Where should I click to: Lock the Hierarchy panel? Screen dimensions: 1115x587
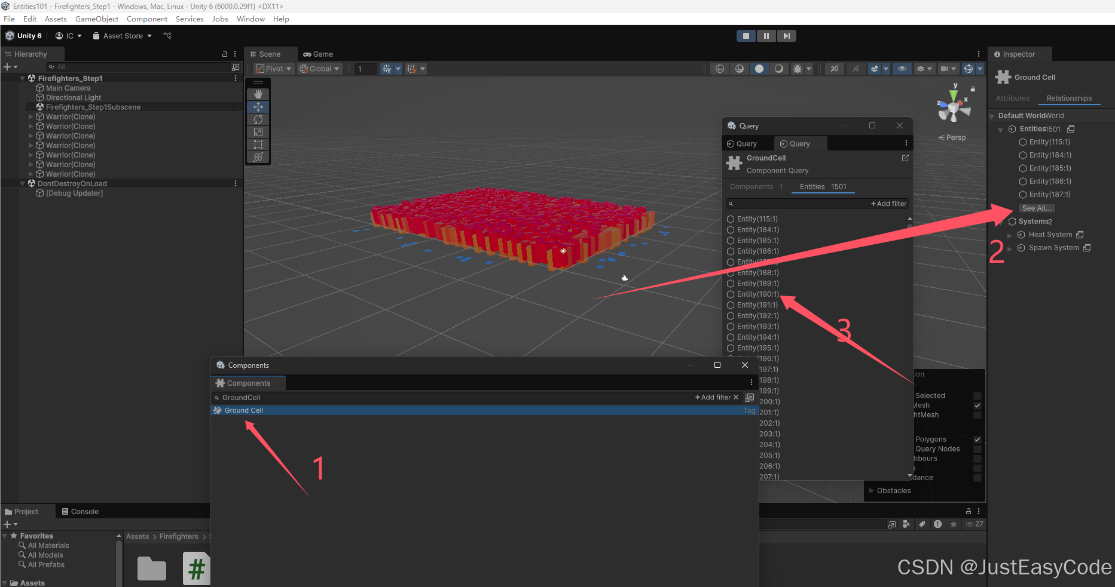coord(225,54)
